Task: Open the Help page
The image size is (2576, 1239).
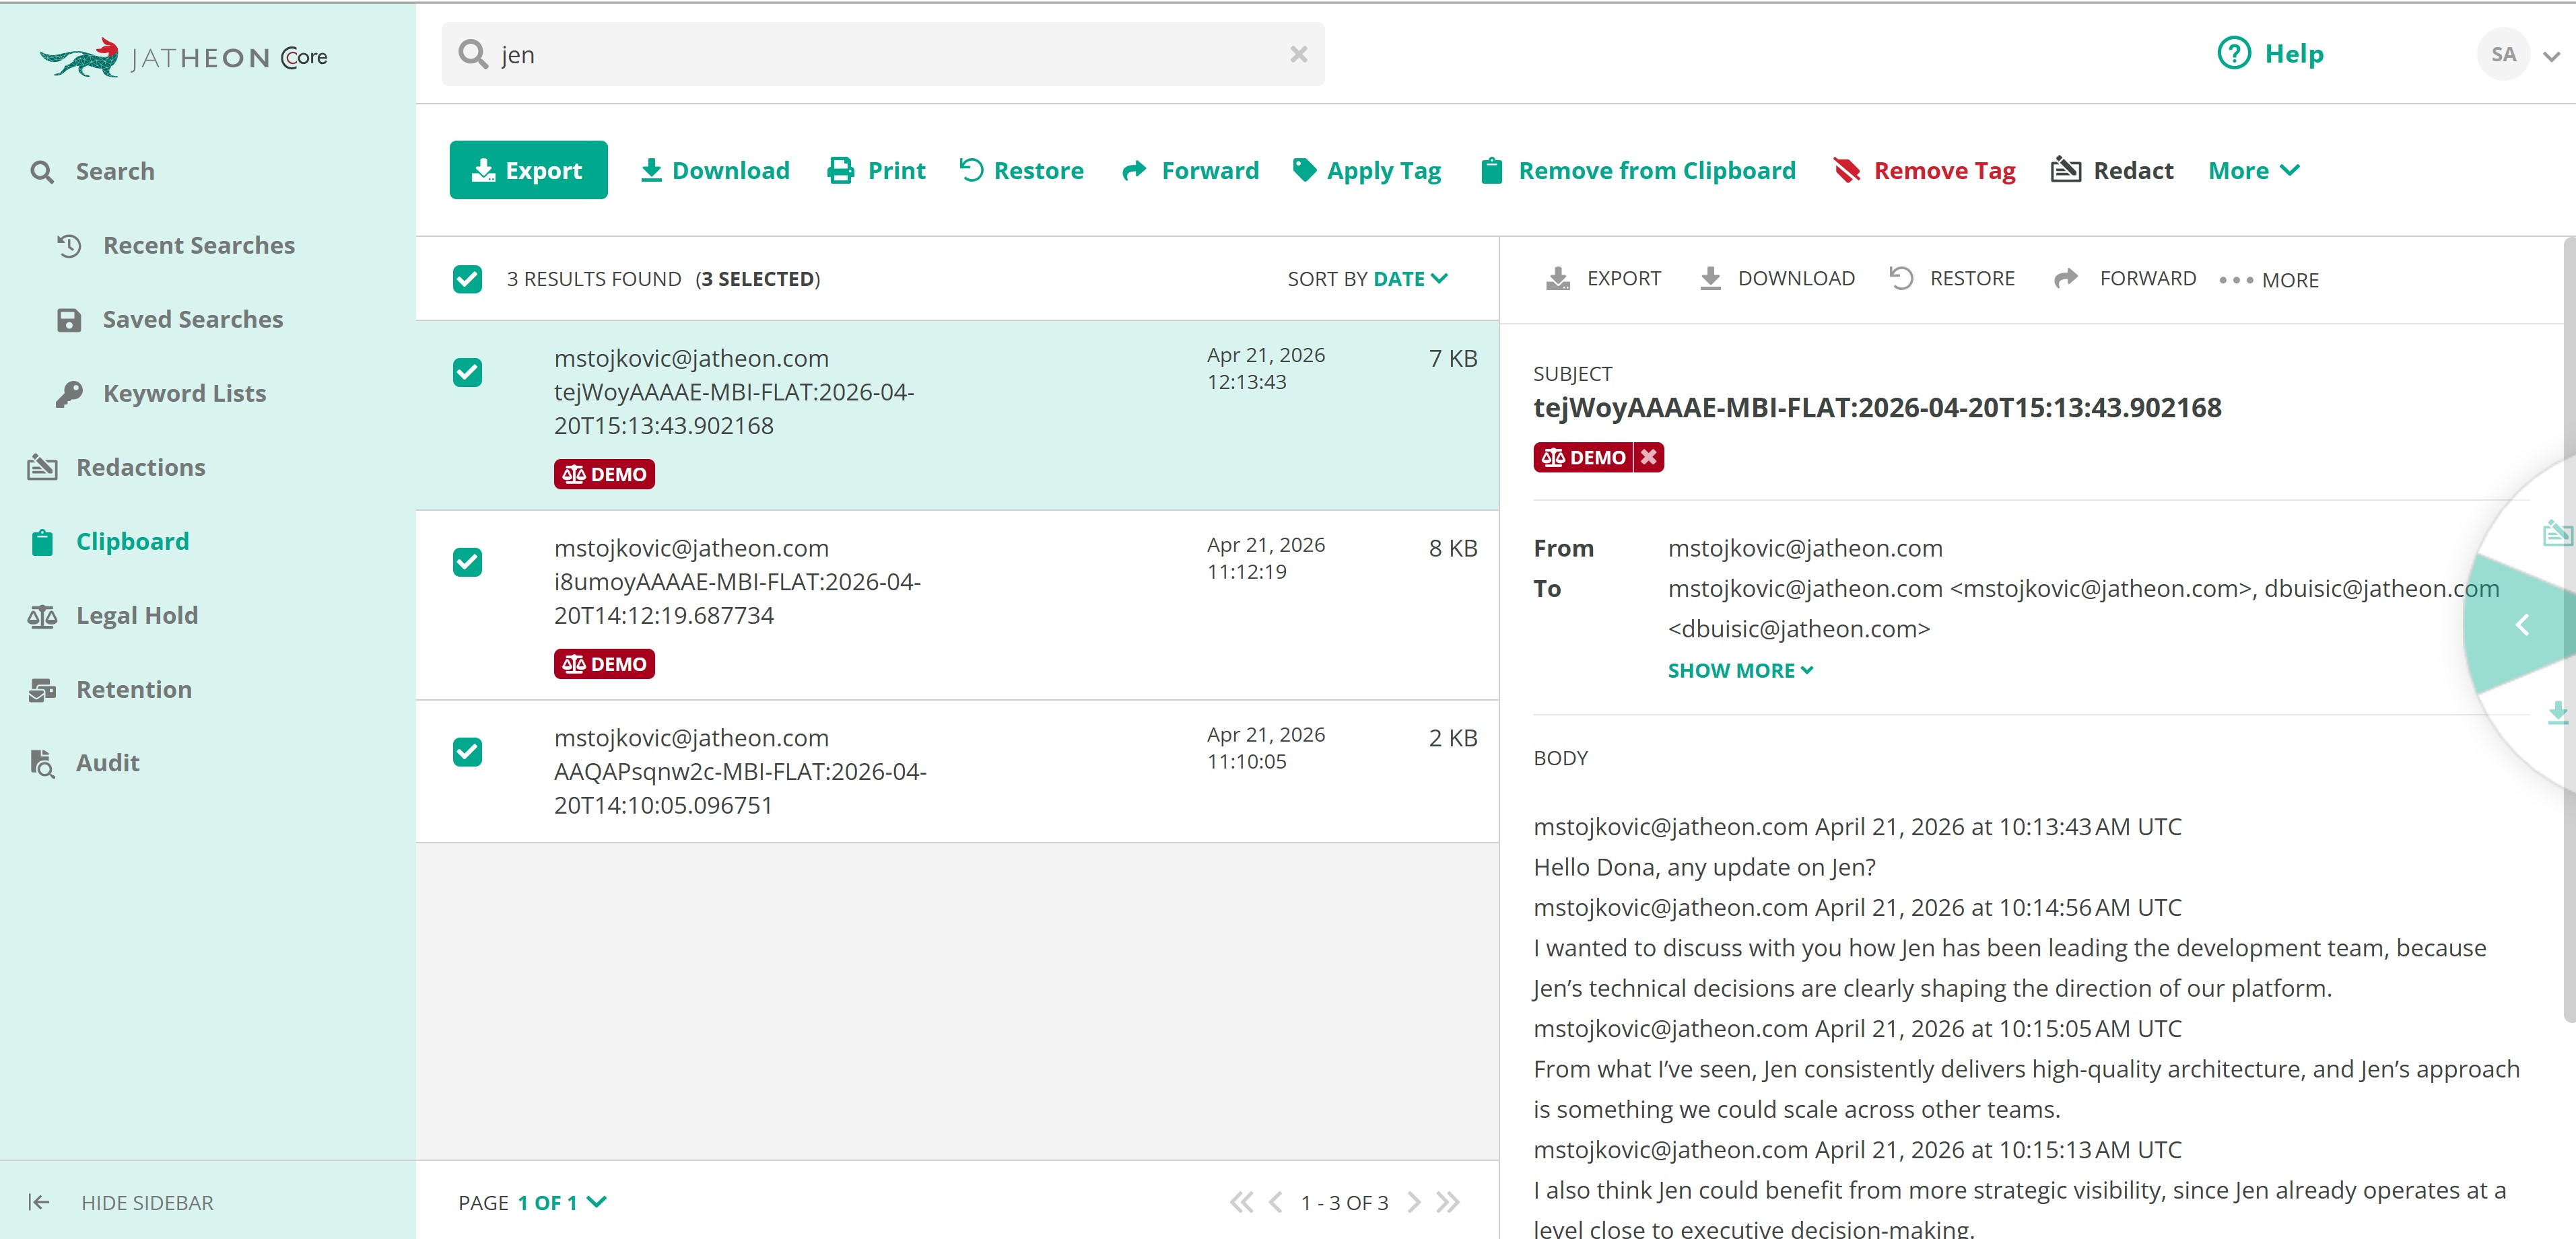Action: (2270, 54)
